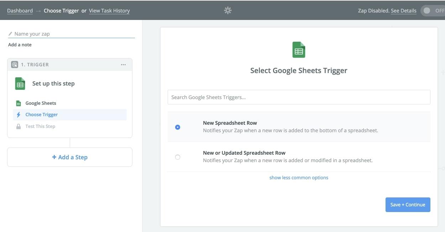Select the Test This Step item
Image resolution: width=445 pixels, height=232 pixels.
point(70,127)
